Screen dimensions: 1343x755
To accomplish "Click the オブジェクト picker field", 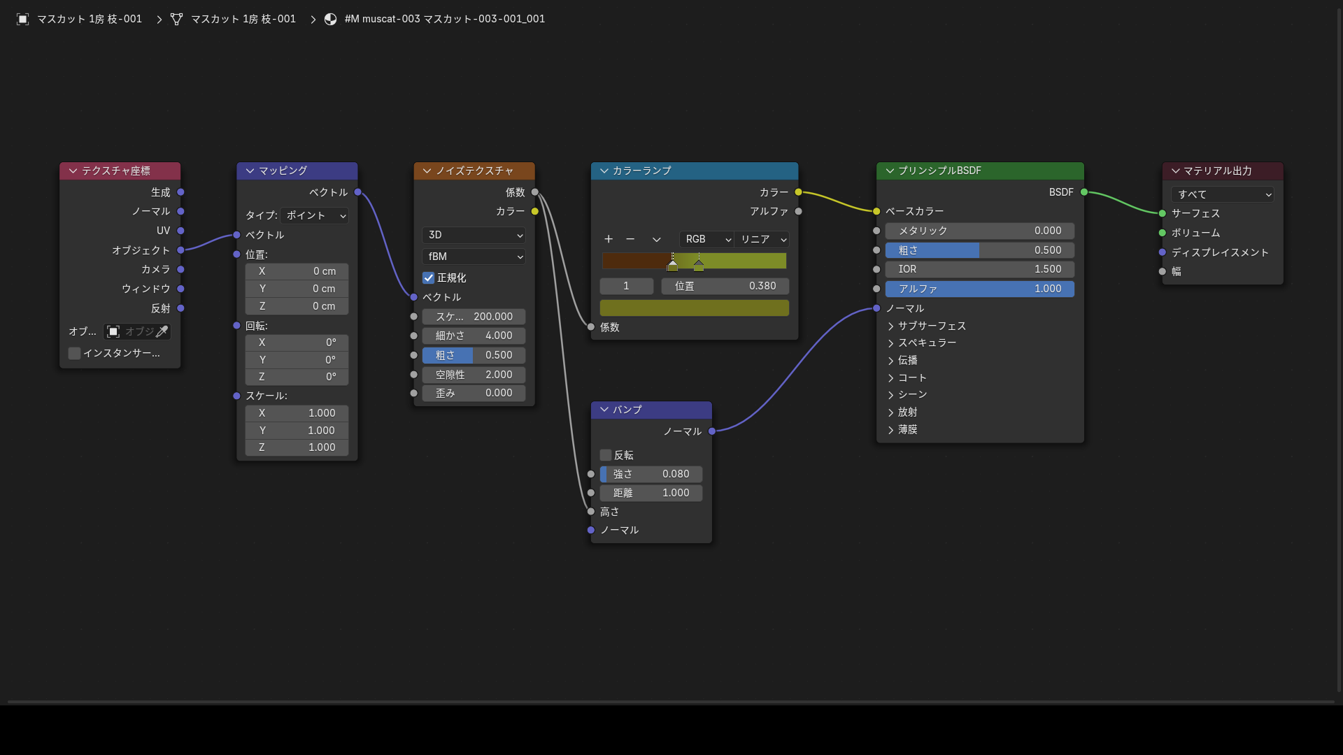I will pos(137,331).
